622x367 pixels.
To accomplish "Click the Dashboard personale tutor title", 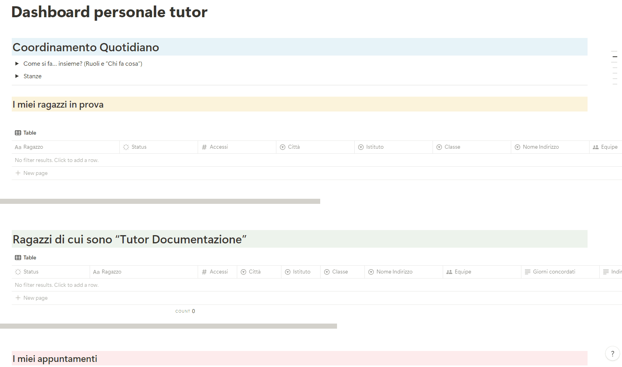I will point(109,12).
